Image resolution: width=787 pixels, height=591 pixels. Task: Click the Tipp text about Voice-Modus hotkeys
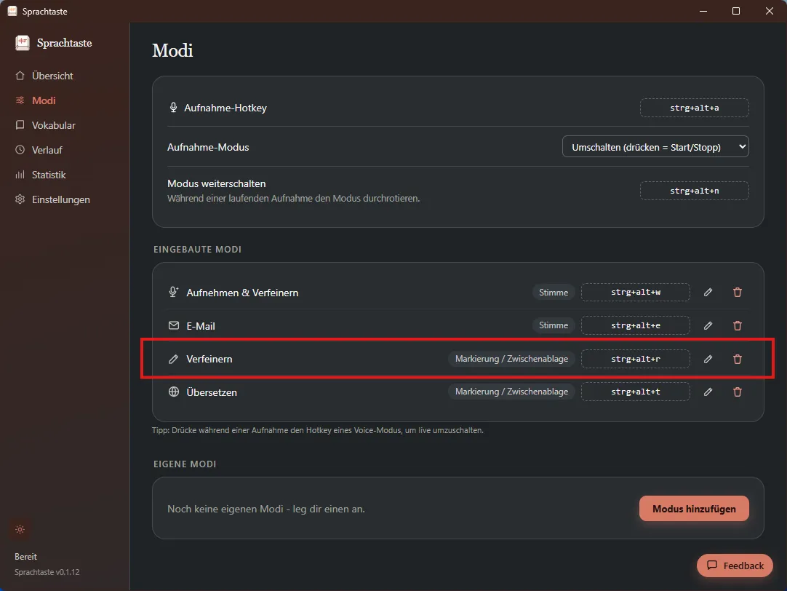[318, 430]
